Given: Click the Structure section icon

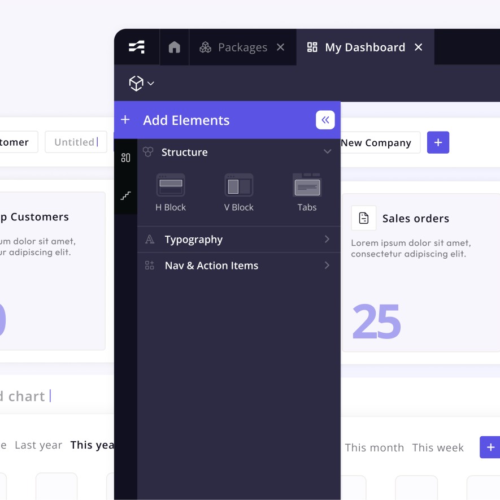Looking at the screenshot, I should pos(148,152).
